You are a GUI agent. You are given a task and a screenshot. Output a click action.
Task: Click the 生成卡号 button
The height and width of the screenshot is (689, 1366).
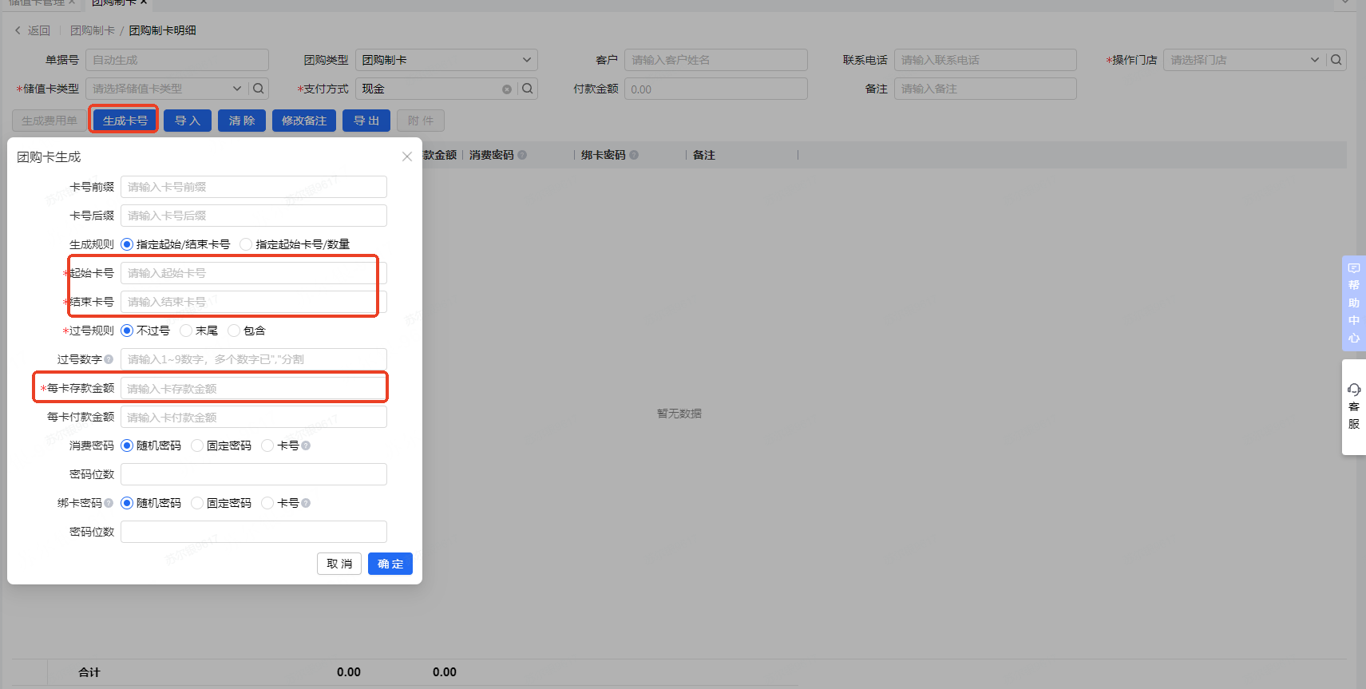coord(125,121)
